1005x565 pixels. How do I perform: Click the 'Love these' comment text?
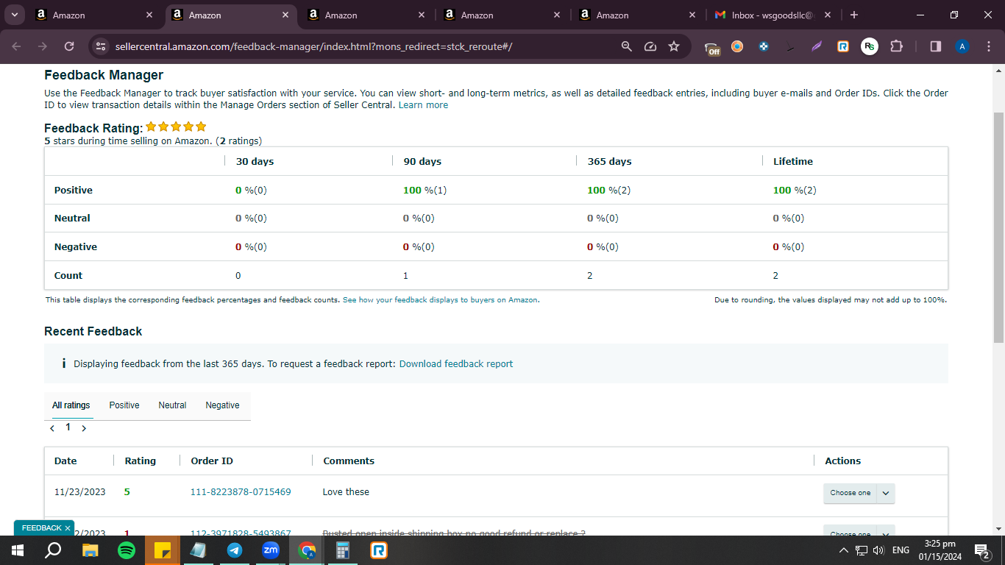pyautogui.click(x=346, y=492)
